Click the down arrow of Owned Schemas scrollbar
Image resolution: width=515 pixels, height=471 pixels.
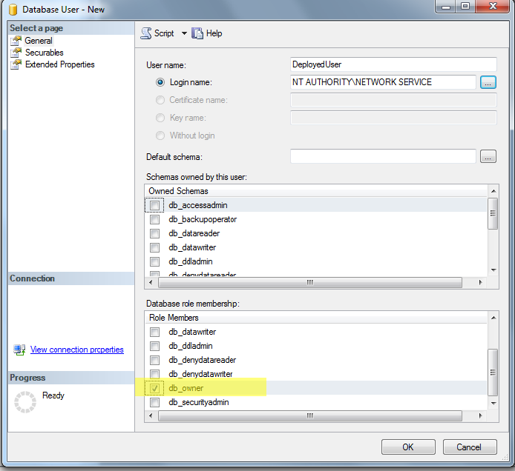[x=493, y=270]
